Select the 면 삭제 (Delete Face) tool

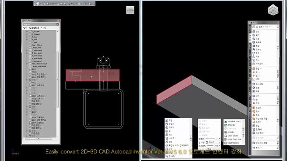(x=170, y=156)
